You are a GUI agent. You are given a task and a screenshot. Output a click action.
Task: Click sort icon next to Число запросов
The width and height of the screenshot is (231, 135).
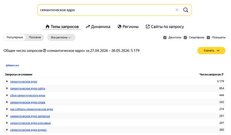(x=223, y=74)
